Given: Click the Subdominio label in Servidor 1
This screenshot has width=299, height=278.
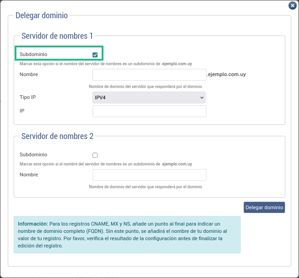Looking at the screenshot, I should pyautogui.click(x=33, y=54).
